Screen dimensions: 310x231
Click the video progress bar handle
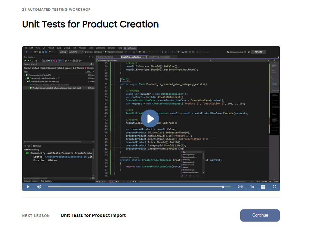[x=223, y=187]
